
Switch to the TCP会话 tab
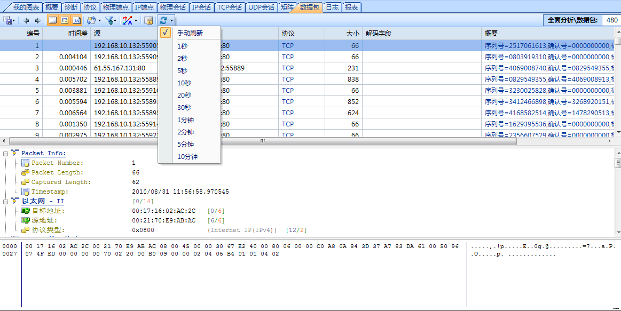point(230,7)
